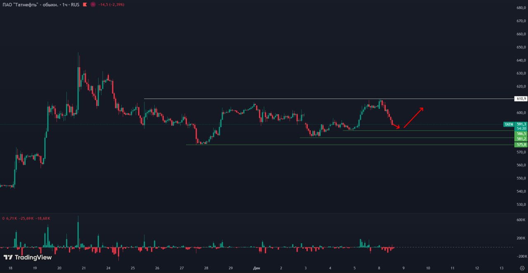This screenshot has height=273, width=528.
Task: Click the 650,0 price axis label
Action: click(521, 47)
